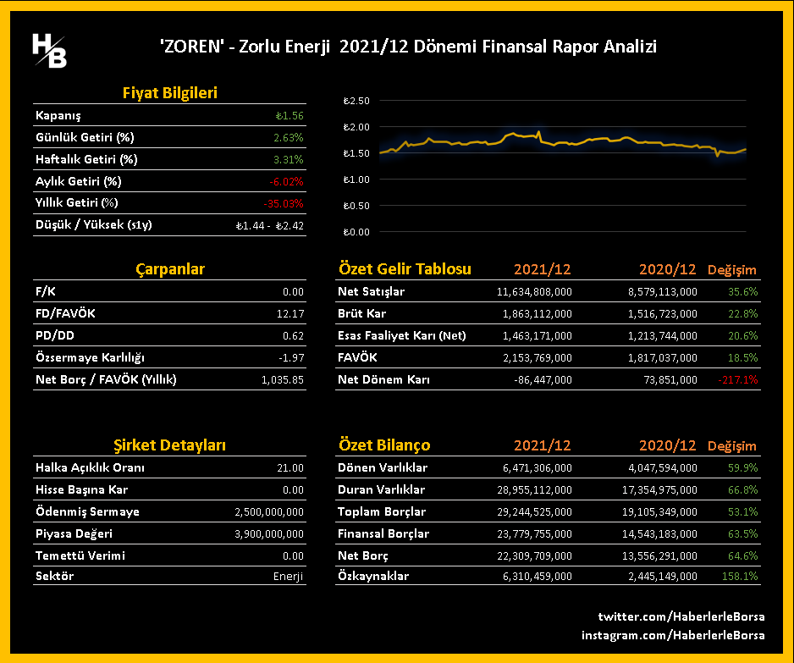Screen dimensions: 794x663
Task: Select the Günlük Getiri value 2.63%
Action: [288, 137]
